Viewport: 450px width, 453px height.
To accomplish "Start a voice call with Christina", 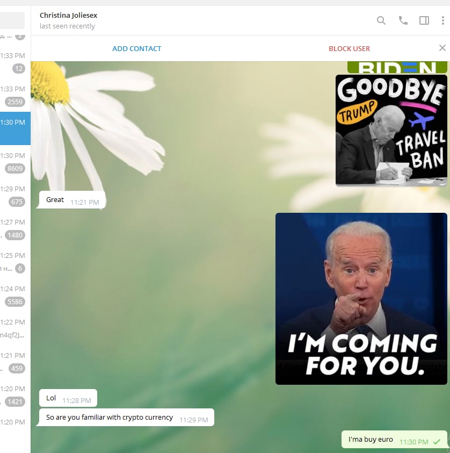I will click(x=403, y=20).
